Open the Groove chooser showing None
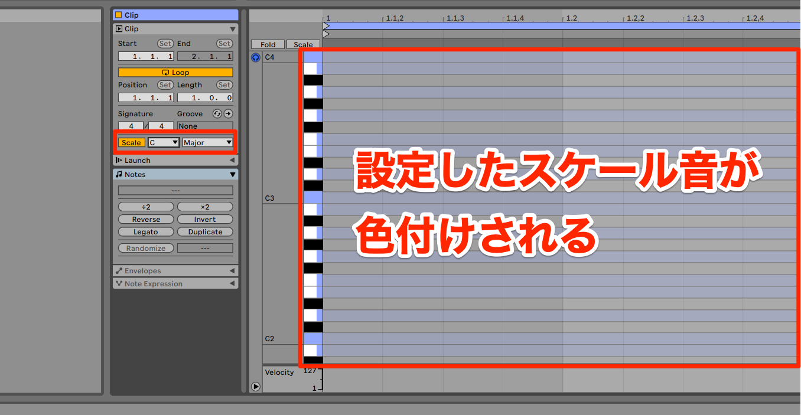This screenshot has height=415, width=801. [x=205, y=126]
